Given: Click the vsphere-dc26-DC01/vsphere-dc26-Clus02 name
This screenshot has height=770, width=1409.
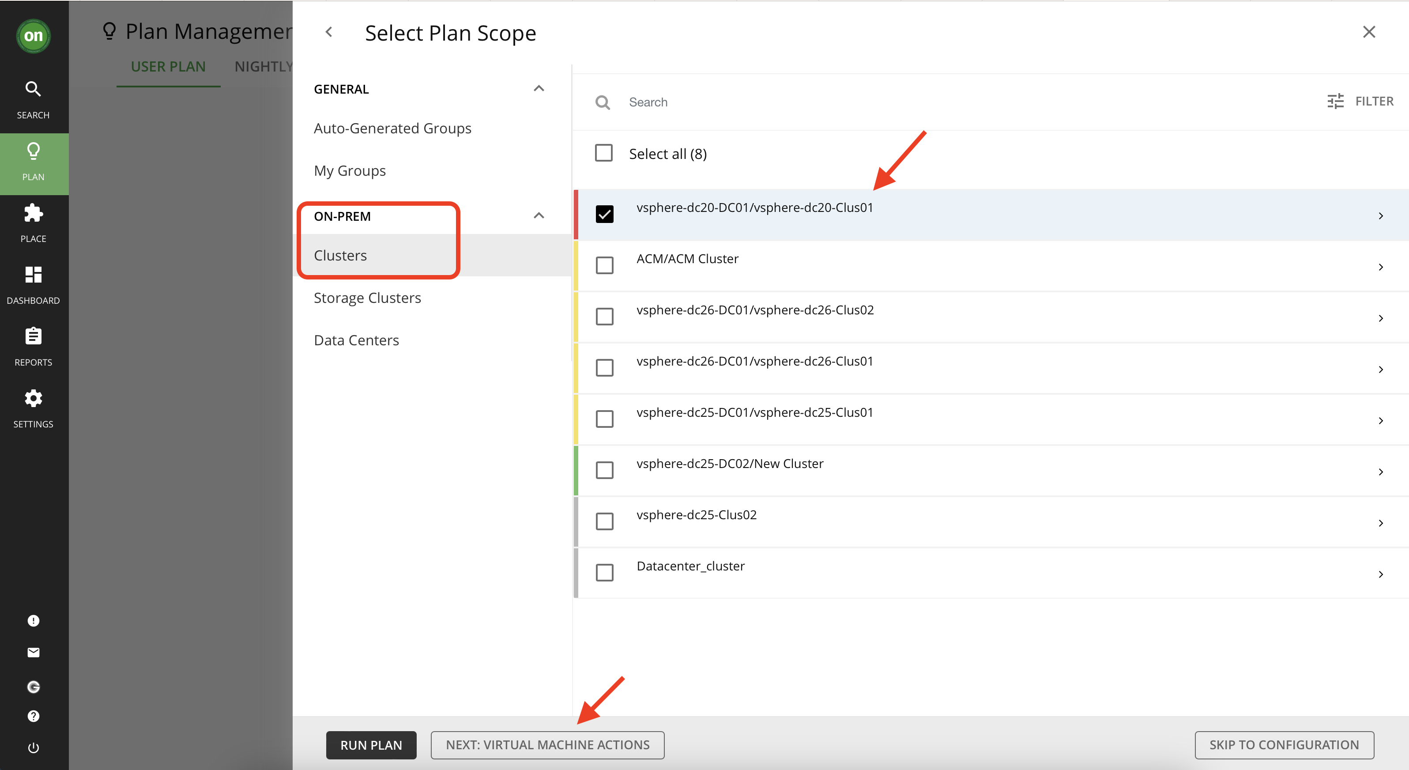Looking at the screenshot, I should (755, 310).
